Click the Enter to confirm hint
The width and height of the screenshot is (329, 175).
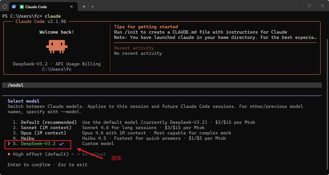point(29,165)
